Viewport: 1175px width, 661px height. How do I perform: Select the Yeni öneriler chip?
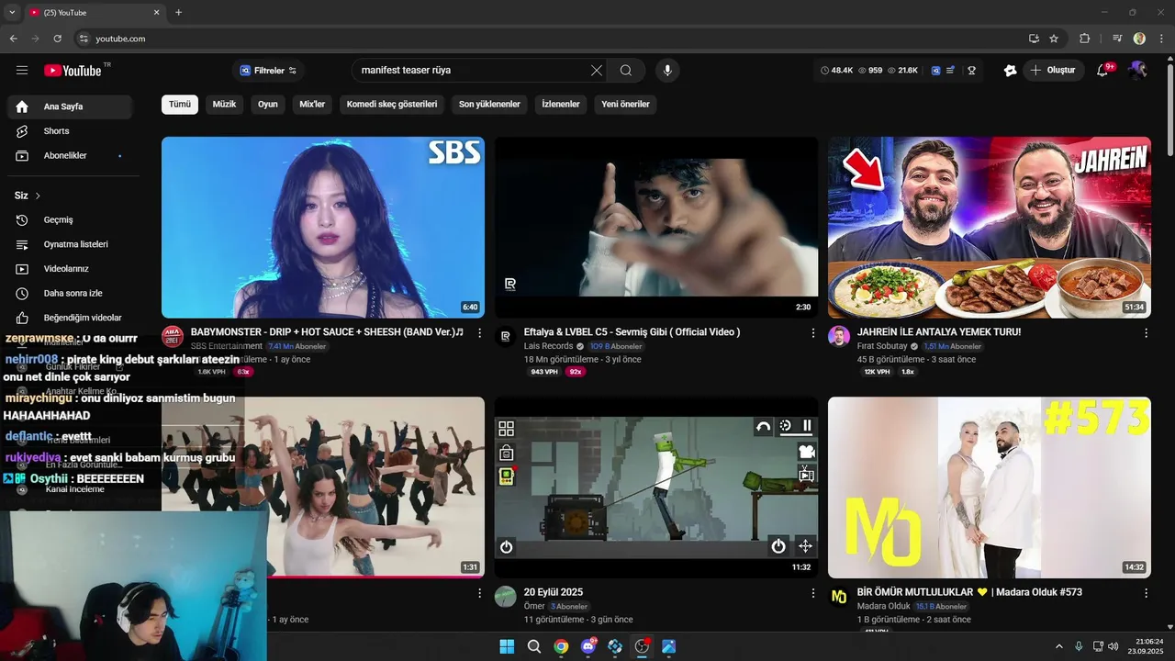(x=625, y=105)
